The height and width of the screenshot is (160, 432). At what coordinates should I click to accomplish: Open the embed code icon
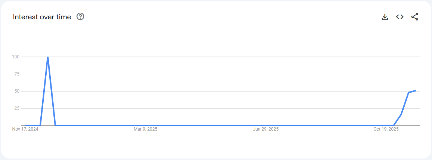(400, 17)
